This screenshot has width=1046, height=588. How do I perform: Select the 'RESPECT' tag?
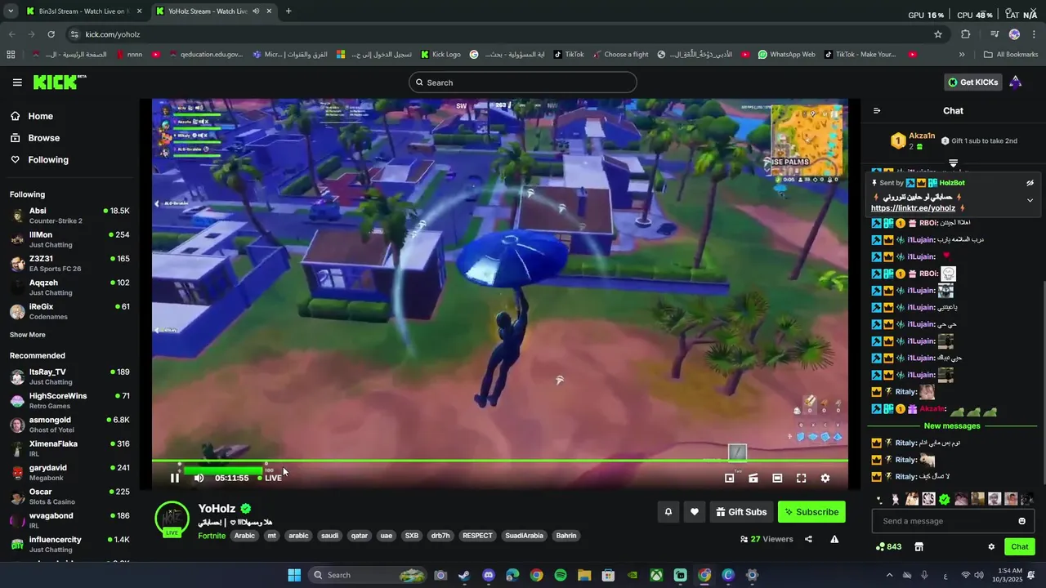click(477, 536)
